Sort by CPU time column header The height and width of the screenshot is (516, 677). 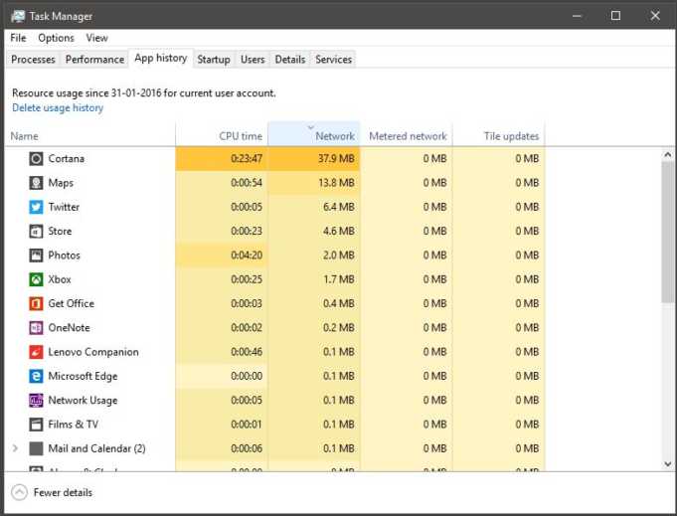pyautogui.click(x=222, y=134)
